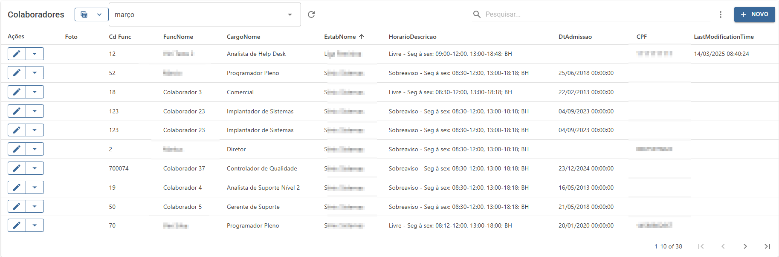Edit the Colaborador 4 row

17,188
